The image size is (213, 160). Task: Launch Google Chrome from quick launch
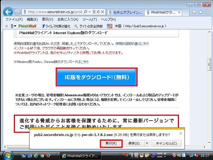[42, 155]
